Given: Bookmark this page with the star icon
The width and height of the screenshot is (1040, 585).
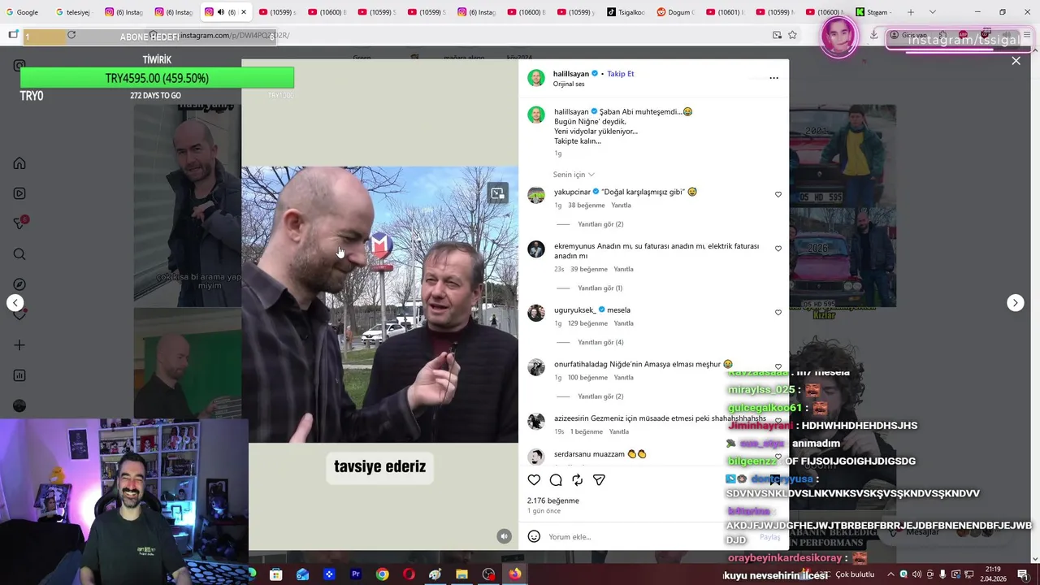Looking at the screenshot, I should point(792,35).
